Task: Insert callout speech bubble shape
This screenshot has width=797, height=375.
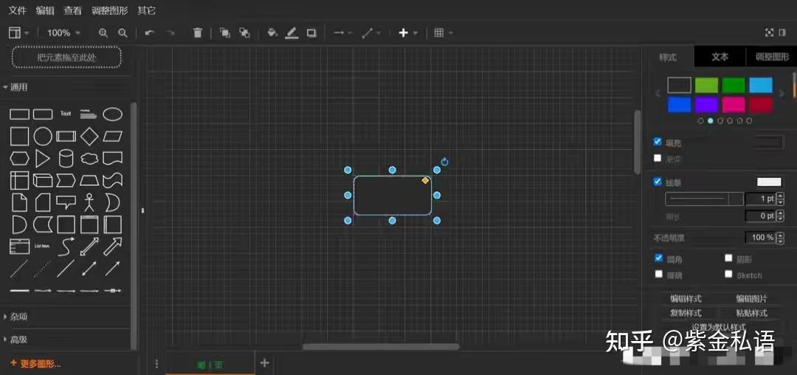Action: click(66, 202)
